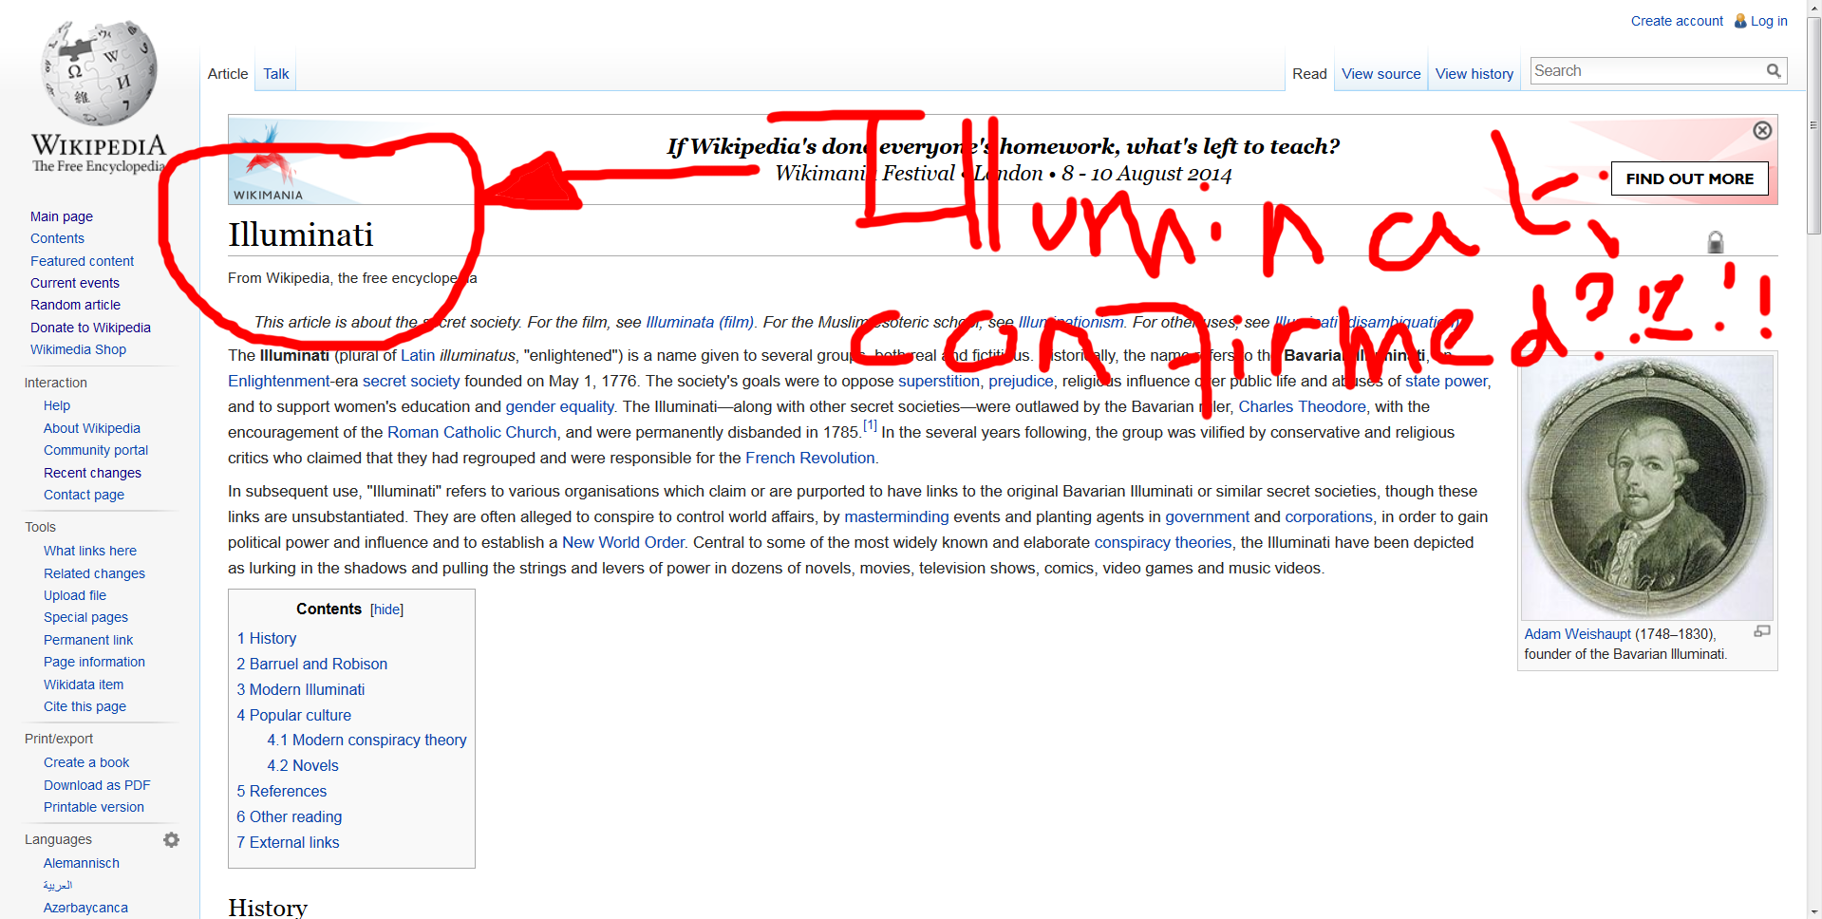This screenshot has height=919, width=1822.
Task: Open Recent changes link
Action: point(92,473)
